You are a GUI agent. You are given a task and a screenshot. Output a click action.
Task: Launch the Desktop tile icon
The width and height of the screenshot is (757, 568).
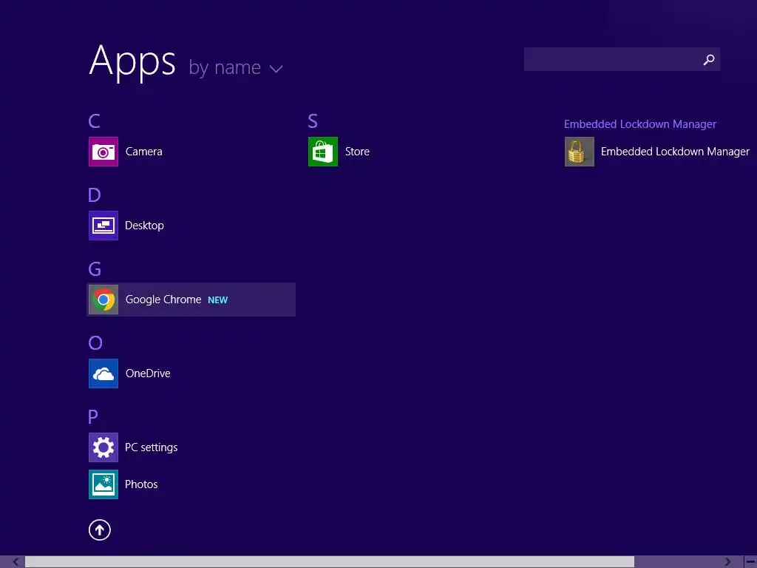[103, 226]
